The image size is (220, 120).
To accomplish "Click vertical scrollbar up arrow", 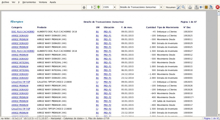I will click(219, 12).
